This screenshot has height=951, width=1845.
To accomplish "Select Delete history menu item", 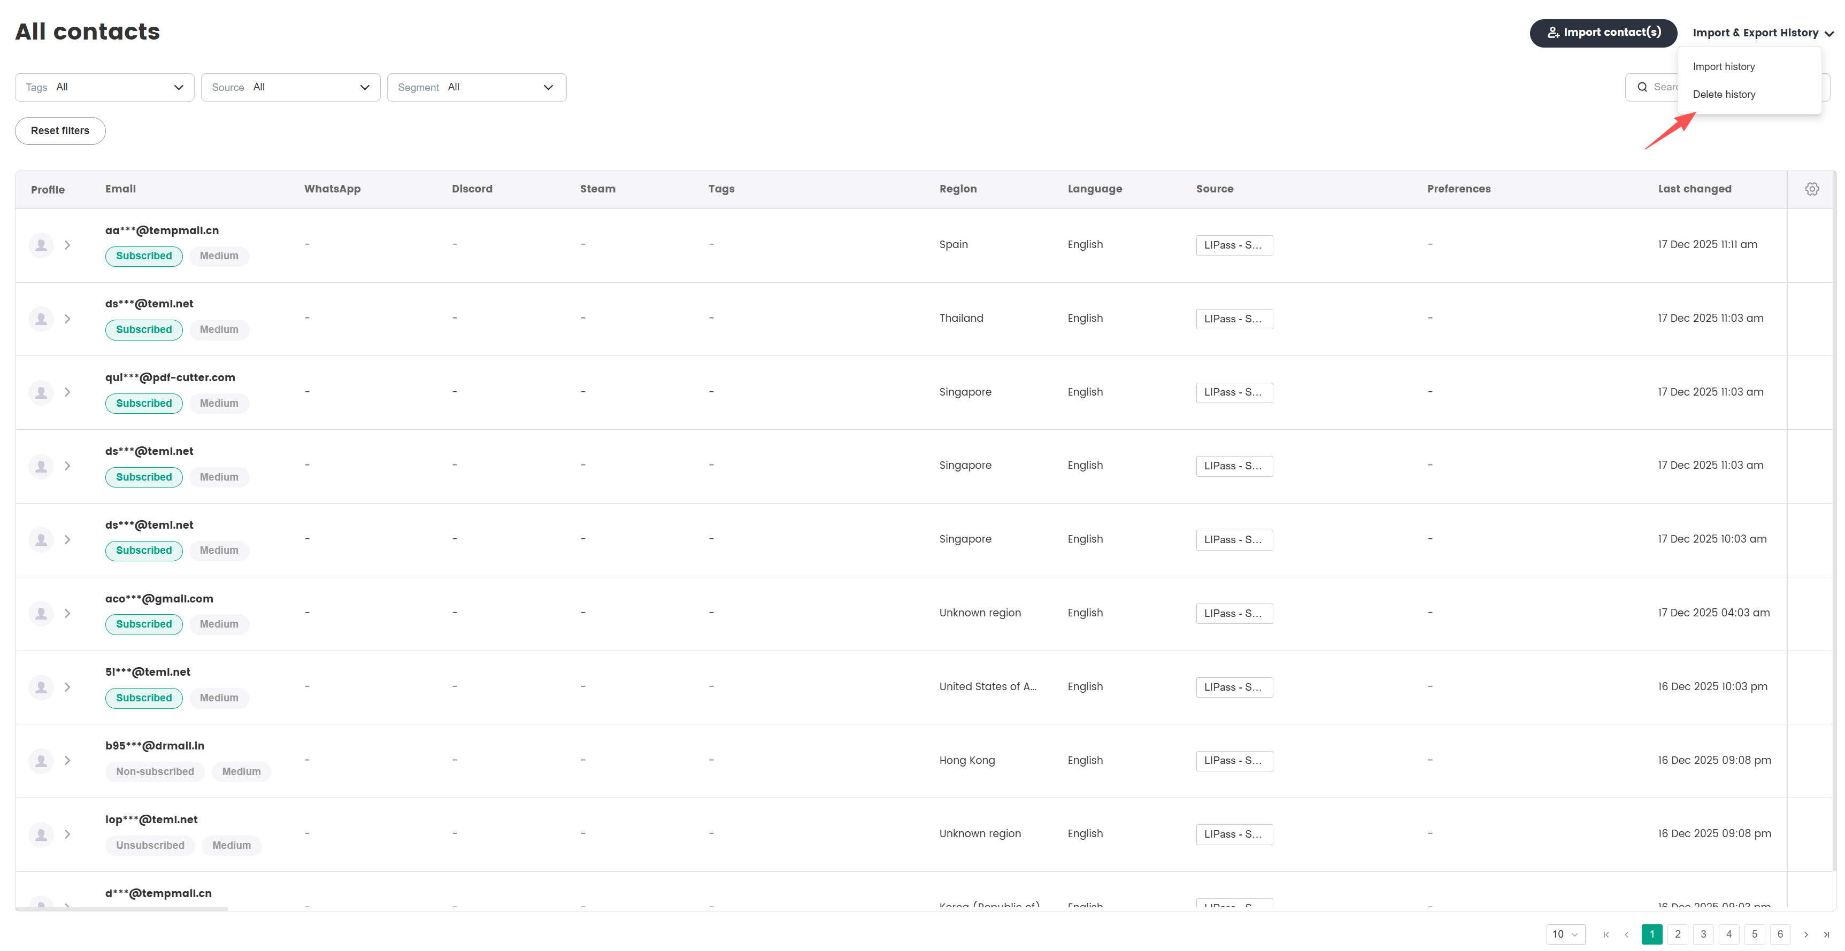I will pyautogui.click(x=1723, y=95).
